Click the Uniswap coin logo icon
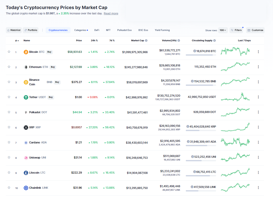Viewport: 273px width, 197px height. pos(26,158)
